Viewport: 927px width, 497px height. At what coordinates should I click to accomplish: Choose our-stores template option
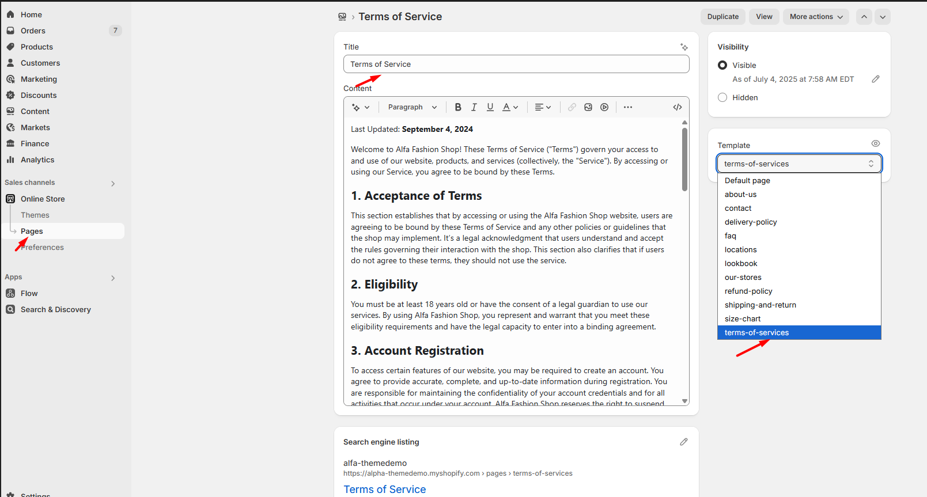tap(799, 277)
